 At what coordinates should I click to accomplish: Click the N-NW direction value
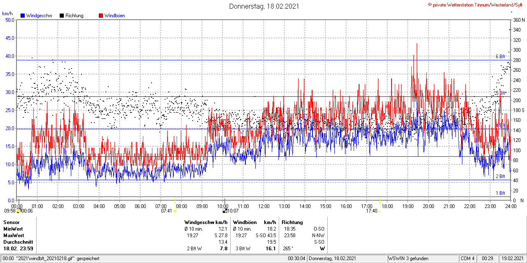[318, 236]
